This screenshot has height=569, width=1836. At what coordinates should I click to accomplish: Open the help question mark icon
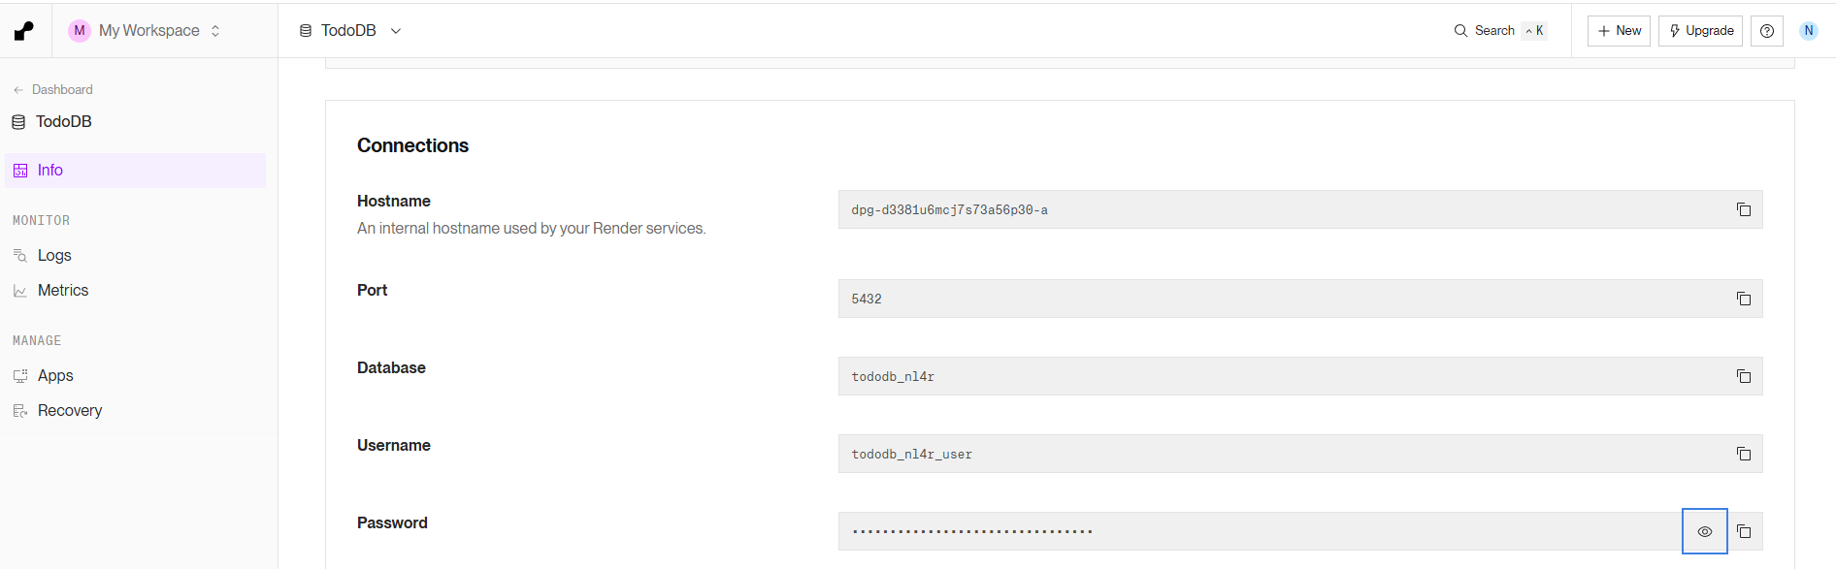1766,31
